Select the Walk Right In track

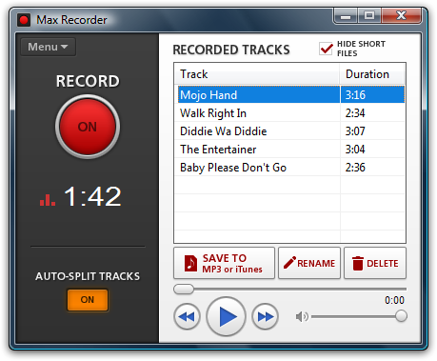click(x=259, y=113)
